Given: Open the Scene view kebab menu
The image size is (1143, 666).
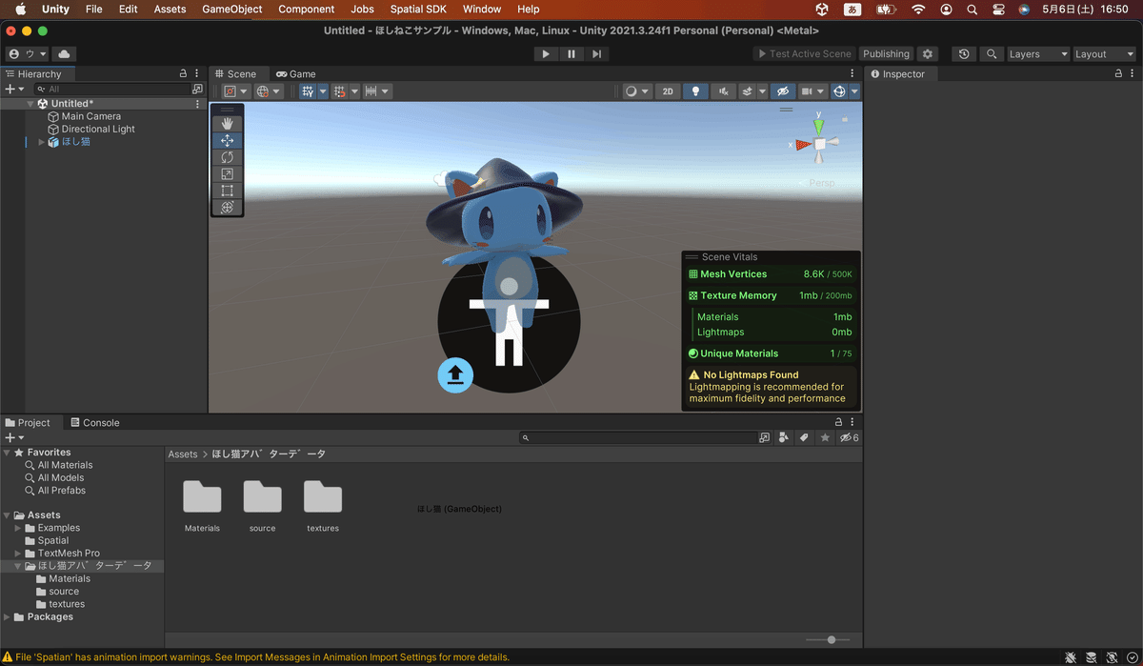Looking at the screenshot, I should click(852, 73).
